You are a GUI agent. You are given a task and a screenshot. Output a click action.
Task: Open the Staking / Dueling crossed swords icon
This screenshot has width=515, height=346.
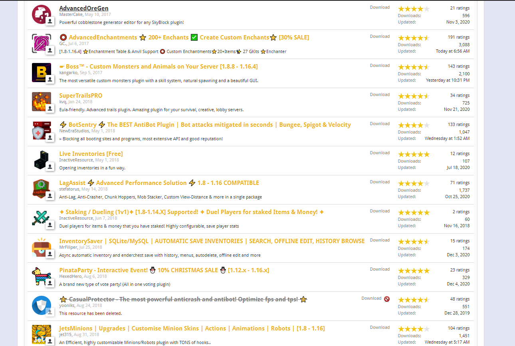click(x=42, y=218)
